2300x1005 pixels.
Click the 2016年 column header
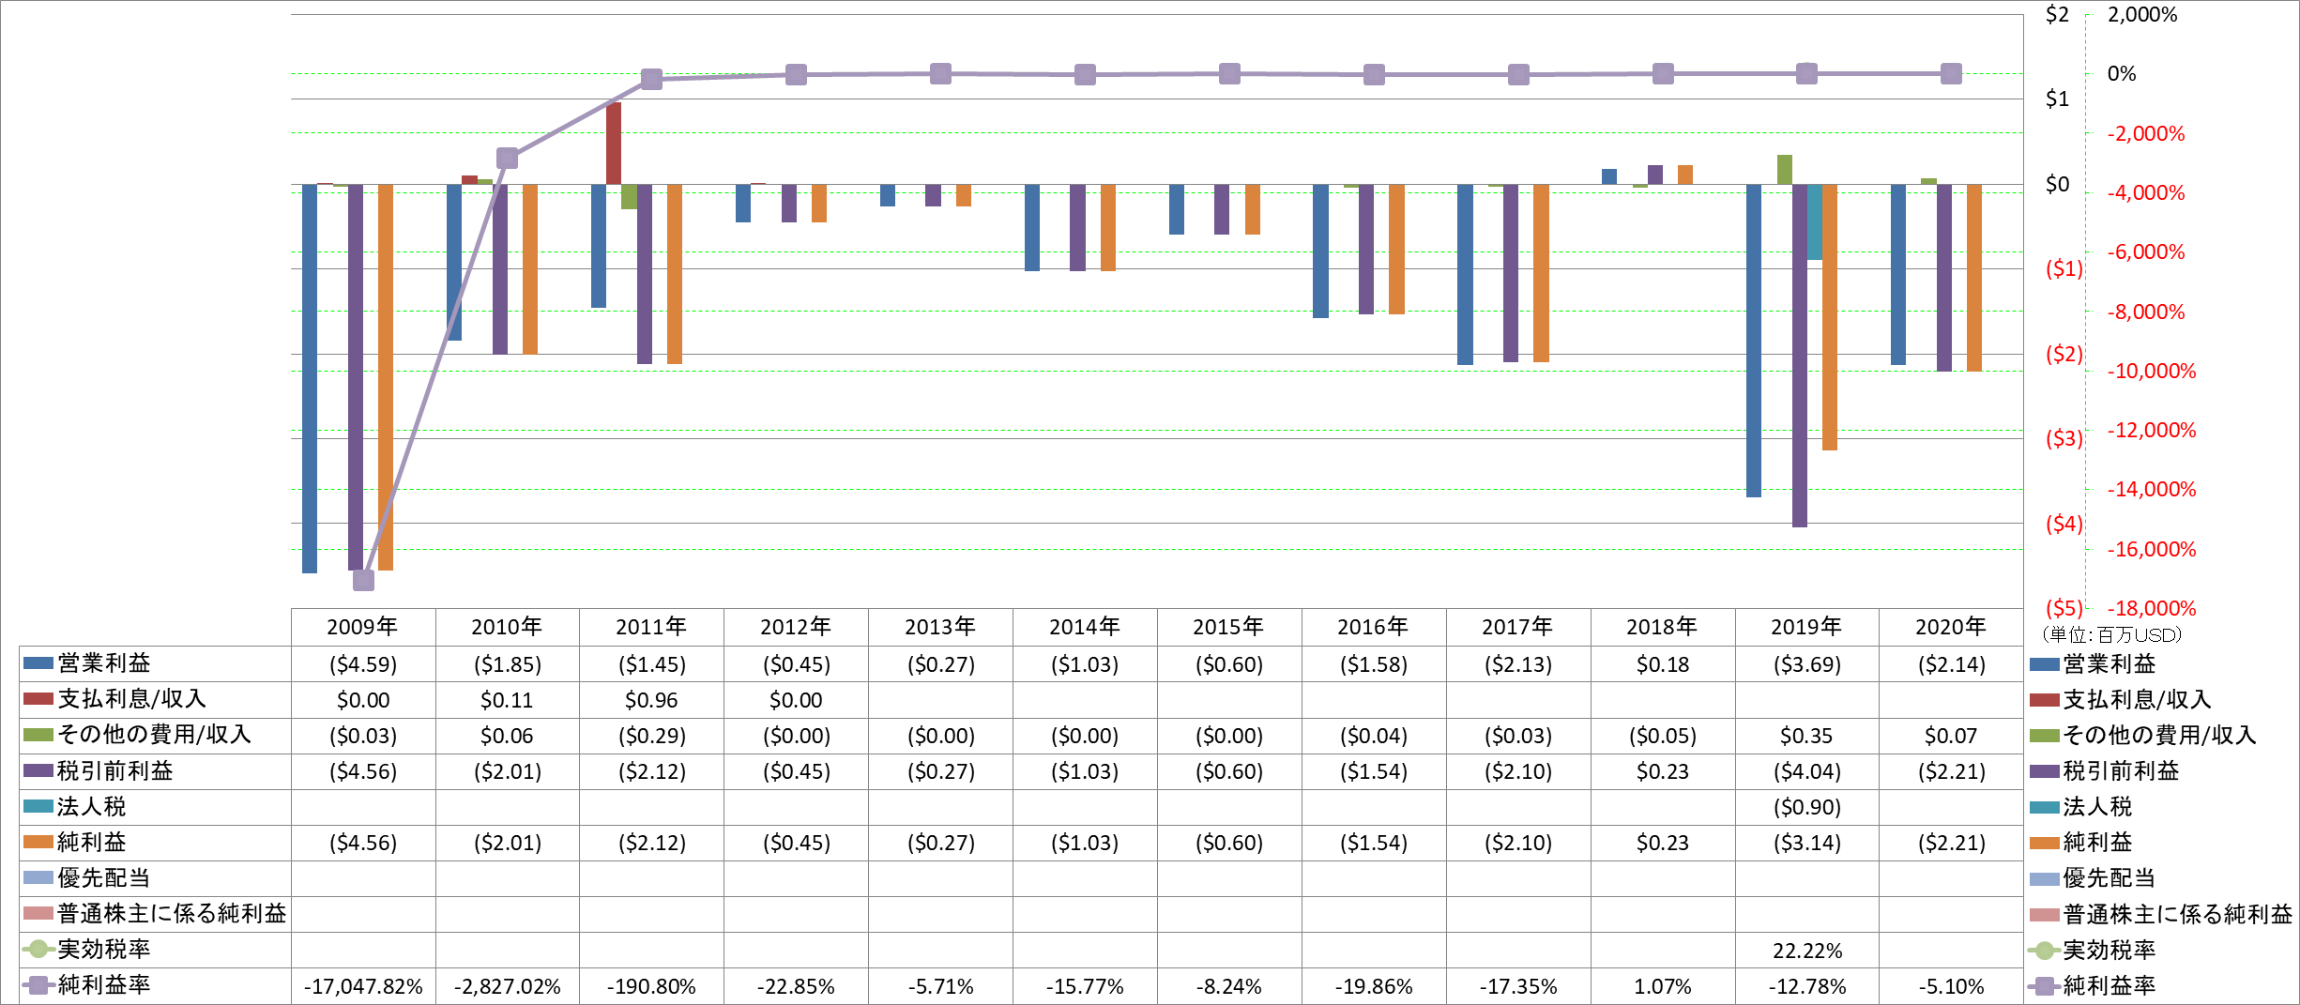[1373, 627]
